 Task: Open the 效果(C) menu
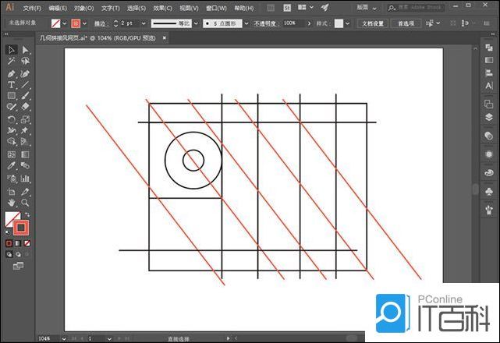tap(162, 8)
